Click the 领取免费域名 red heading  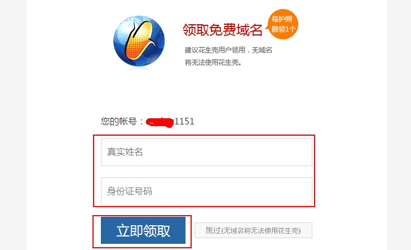pyautogui.click(x=223, y=30)
